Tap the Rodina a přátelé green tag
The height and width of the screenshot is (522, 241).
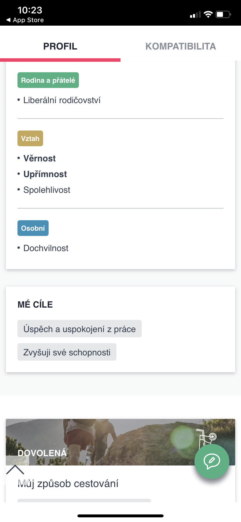[48, 80]
